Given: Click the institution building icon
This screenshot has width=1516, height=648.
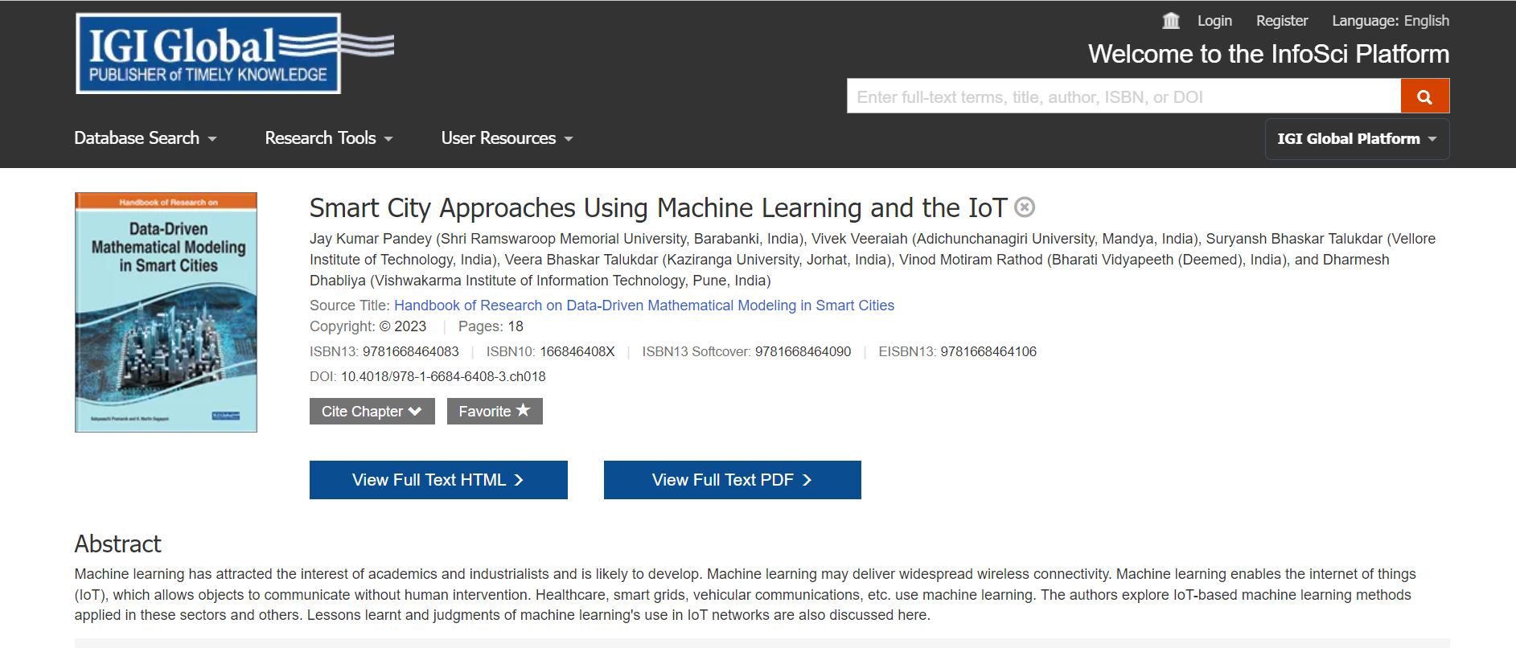Looking at the screenshot, I should (x=1171, y=21).
